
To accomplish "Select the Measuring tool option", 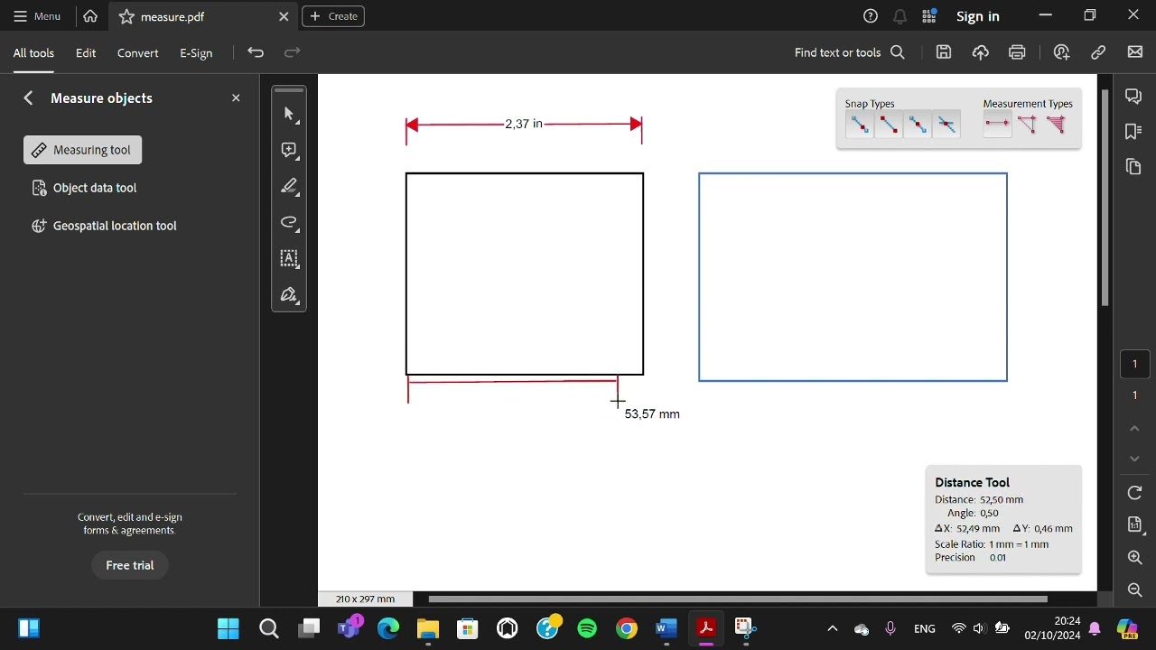I will pyautogui.click(x=83, y=150).
